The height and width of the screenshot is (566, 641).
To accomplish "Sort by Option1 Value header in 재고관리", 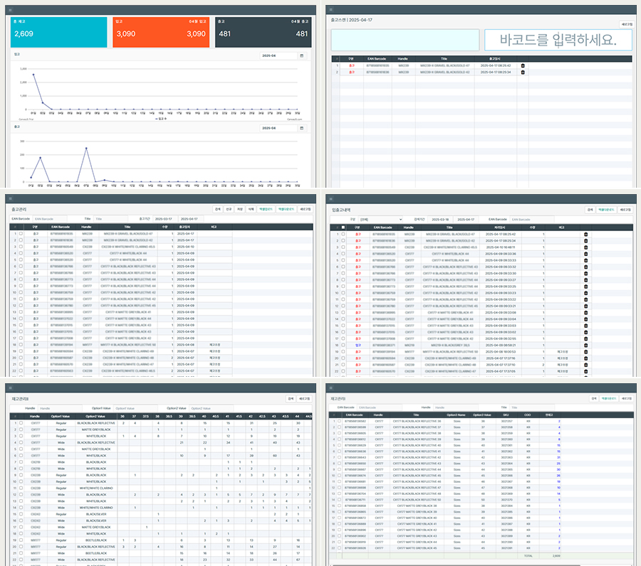I will point(61,416).
